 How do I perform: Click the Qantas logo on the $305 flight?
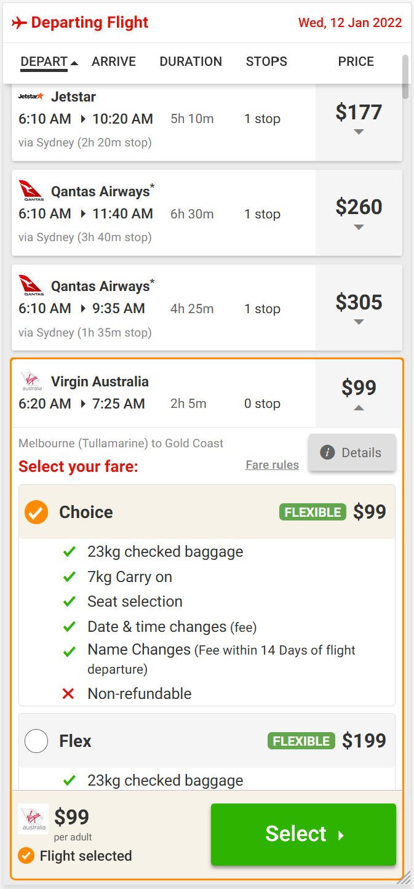coord(31,285)
